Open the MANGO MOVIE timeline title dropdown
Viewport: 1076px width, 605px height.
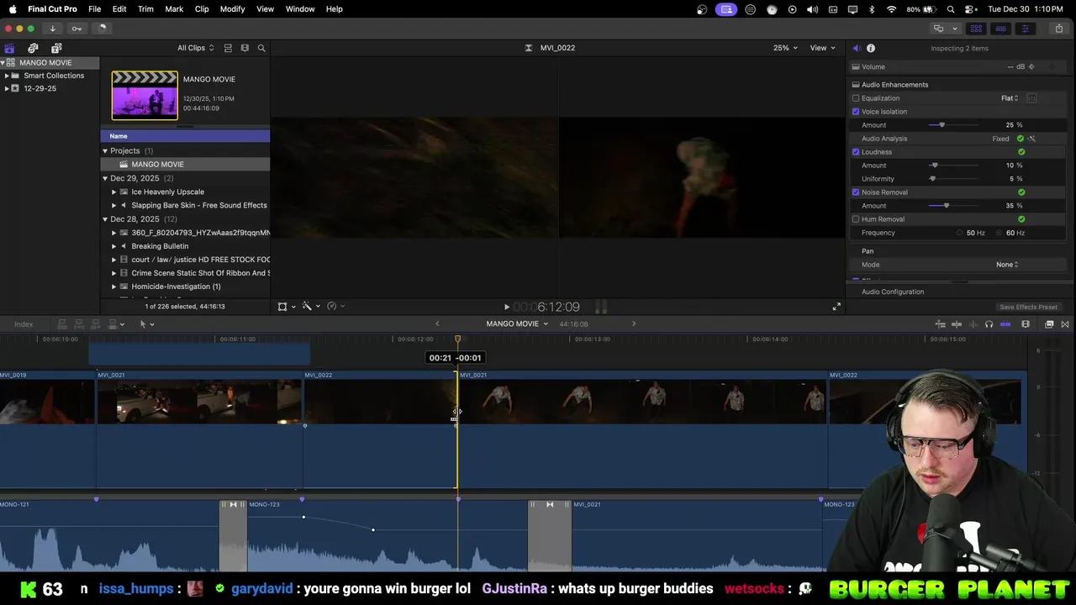(517, 324)
